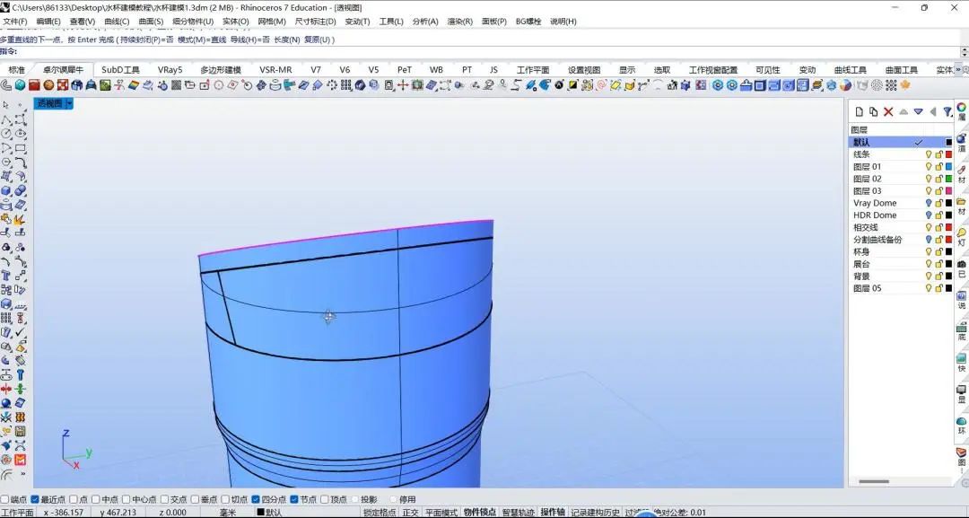Change the magenta color swatch of 图层 03
The height and width of the screenshot is (518, 969).
pos(949,191)
